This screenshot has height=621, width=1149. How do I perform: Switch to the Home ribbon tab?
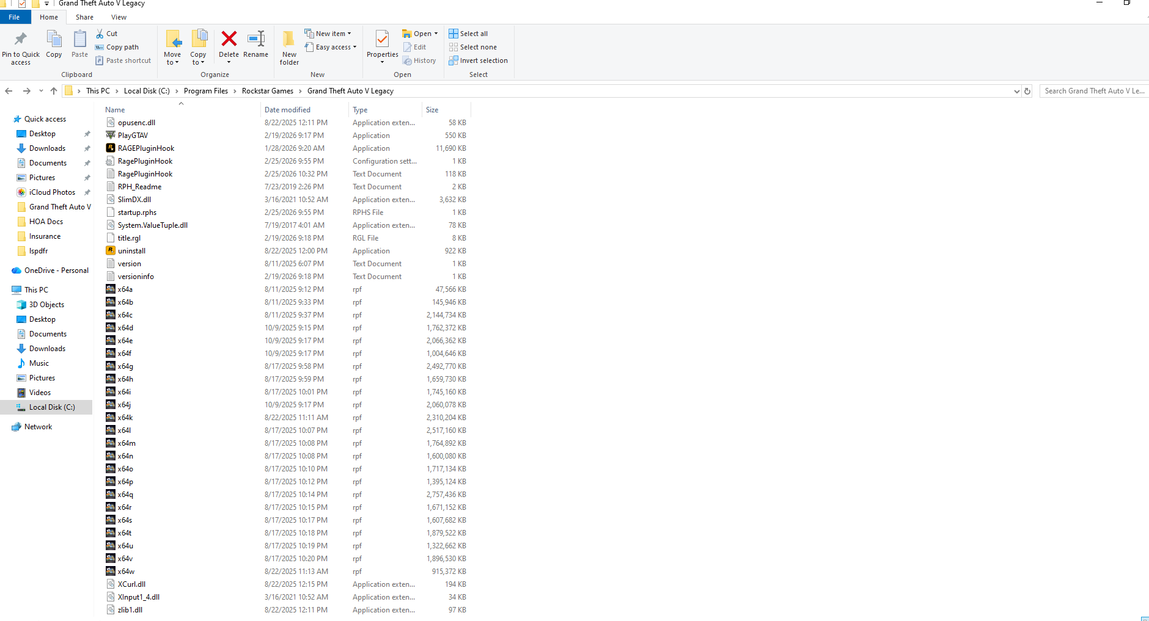(49, 17)
